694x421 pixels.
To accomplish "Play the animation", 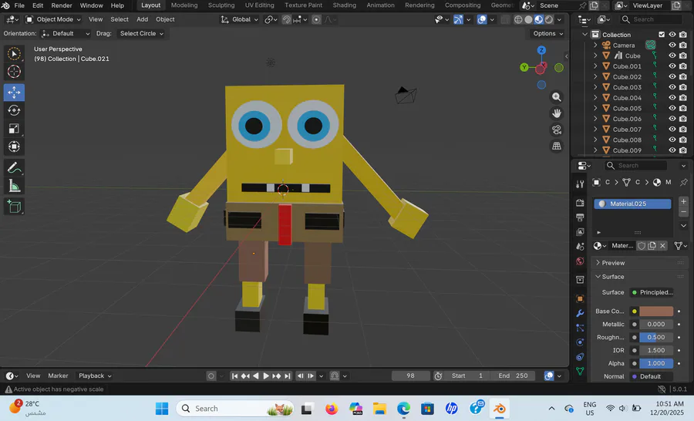I will [x=266, y=376].
